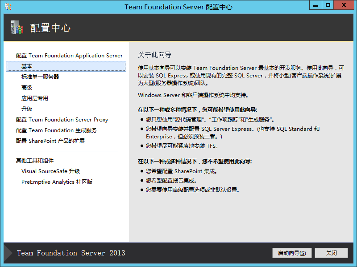
Task: Click the server icon beside 配置中心
Action: (x=17, y=28)
